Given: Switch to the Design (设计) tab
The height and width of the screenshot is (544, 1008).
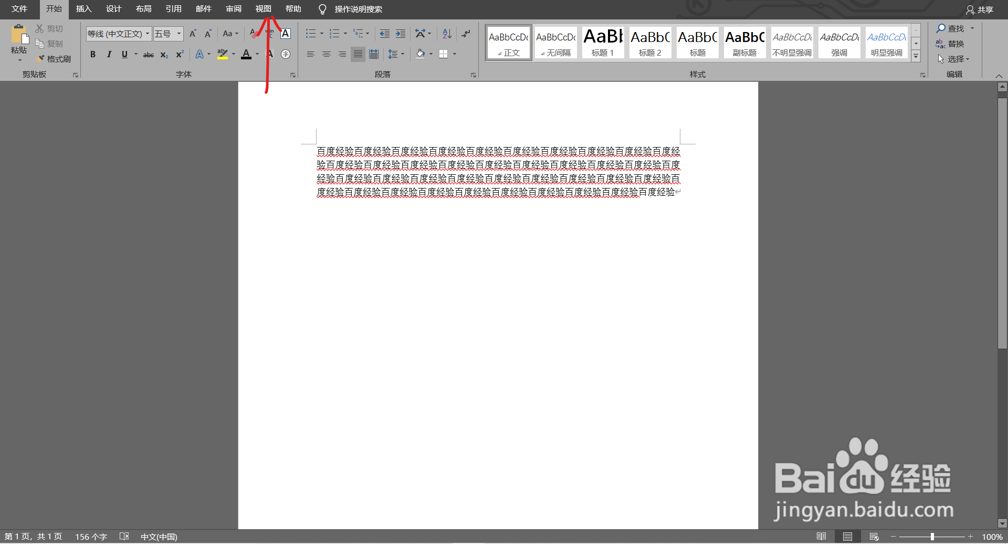Looking at the screenshot, I should tap(113, 9).
